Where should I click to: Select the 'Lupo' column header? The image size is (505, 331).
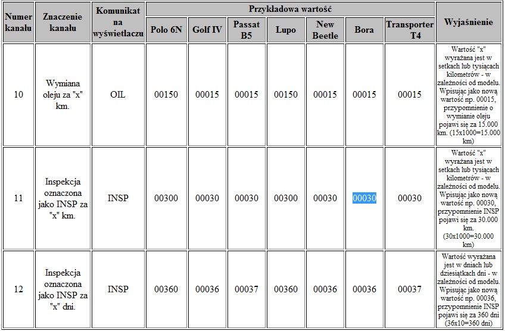point(286,30)
